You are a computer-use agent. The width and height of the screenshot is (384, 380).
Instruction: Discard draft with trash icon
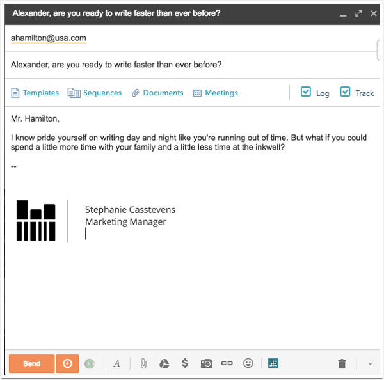(x=342, y=363)
